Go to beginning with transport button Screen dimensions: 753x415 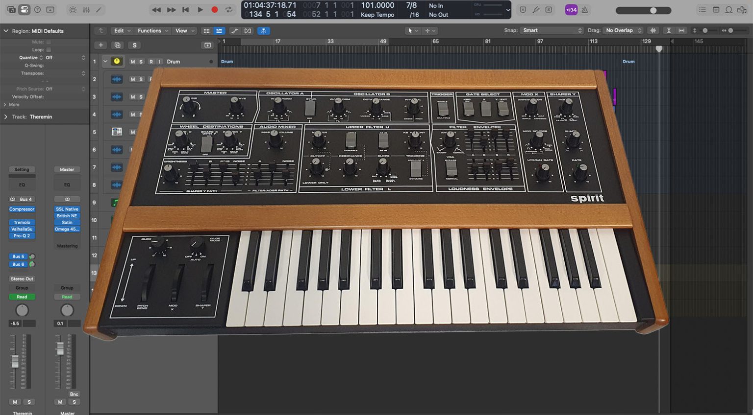[x=185, y=10]
